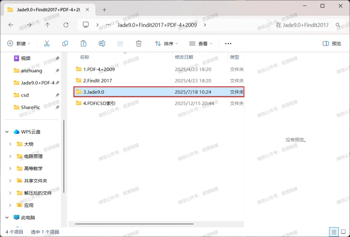This screenshot has width=350, height=237.
Task: Open the address bar ellipsis for hidden path
Action: 108,25
